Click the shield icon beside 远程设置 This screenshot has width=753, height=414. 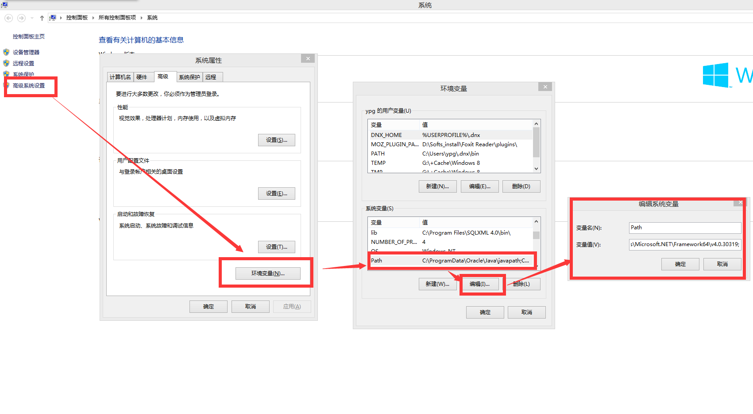[x=6, y=63]
